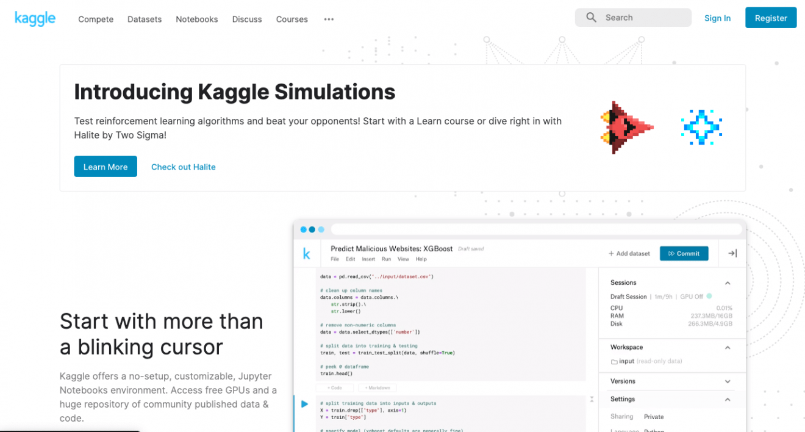Collapse the sidebar with the arrow icon
Screen dimensions: 805x432
(x=732, y=253)
